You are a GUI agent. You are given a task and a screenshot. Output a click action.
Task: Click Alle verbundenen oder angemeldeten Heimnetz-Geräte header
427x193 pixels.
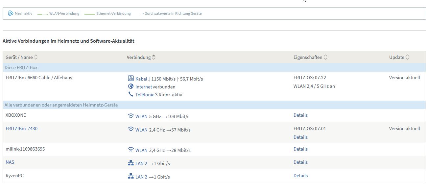(214, 105)
